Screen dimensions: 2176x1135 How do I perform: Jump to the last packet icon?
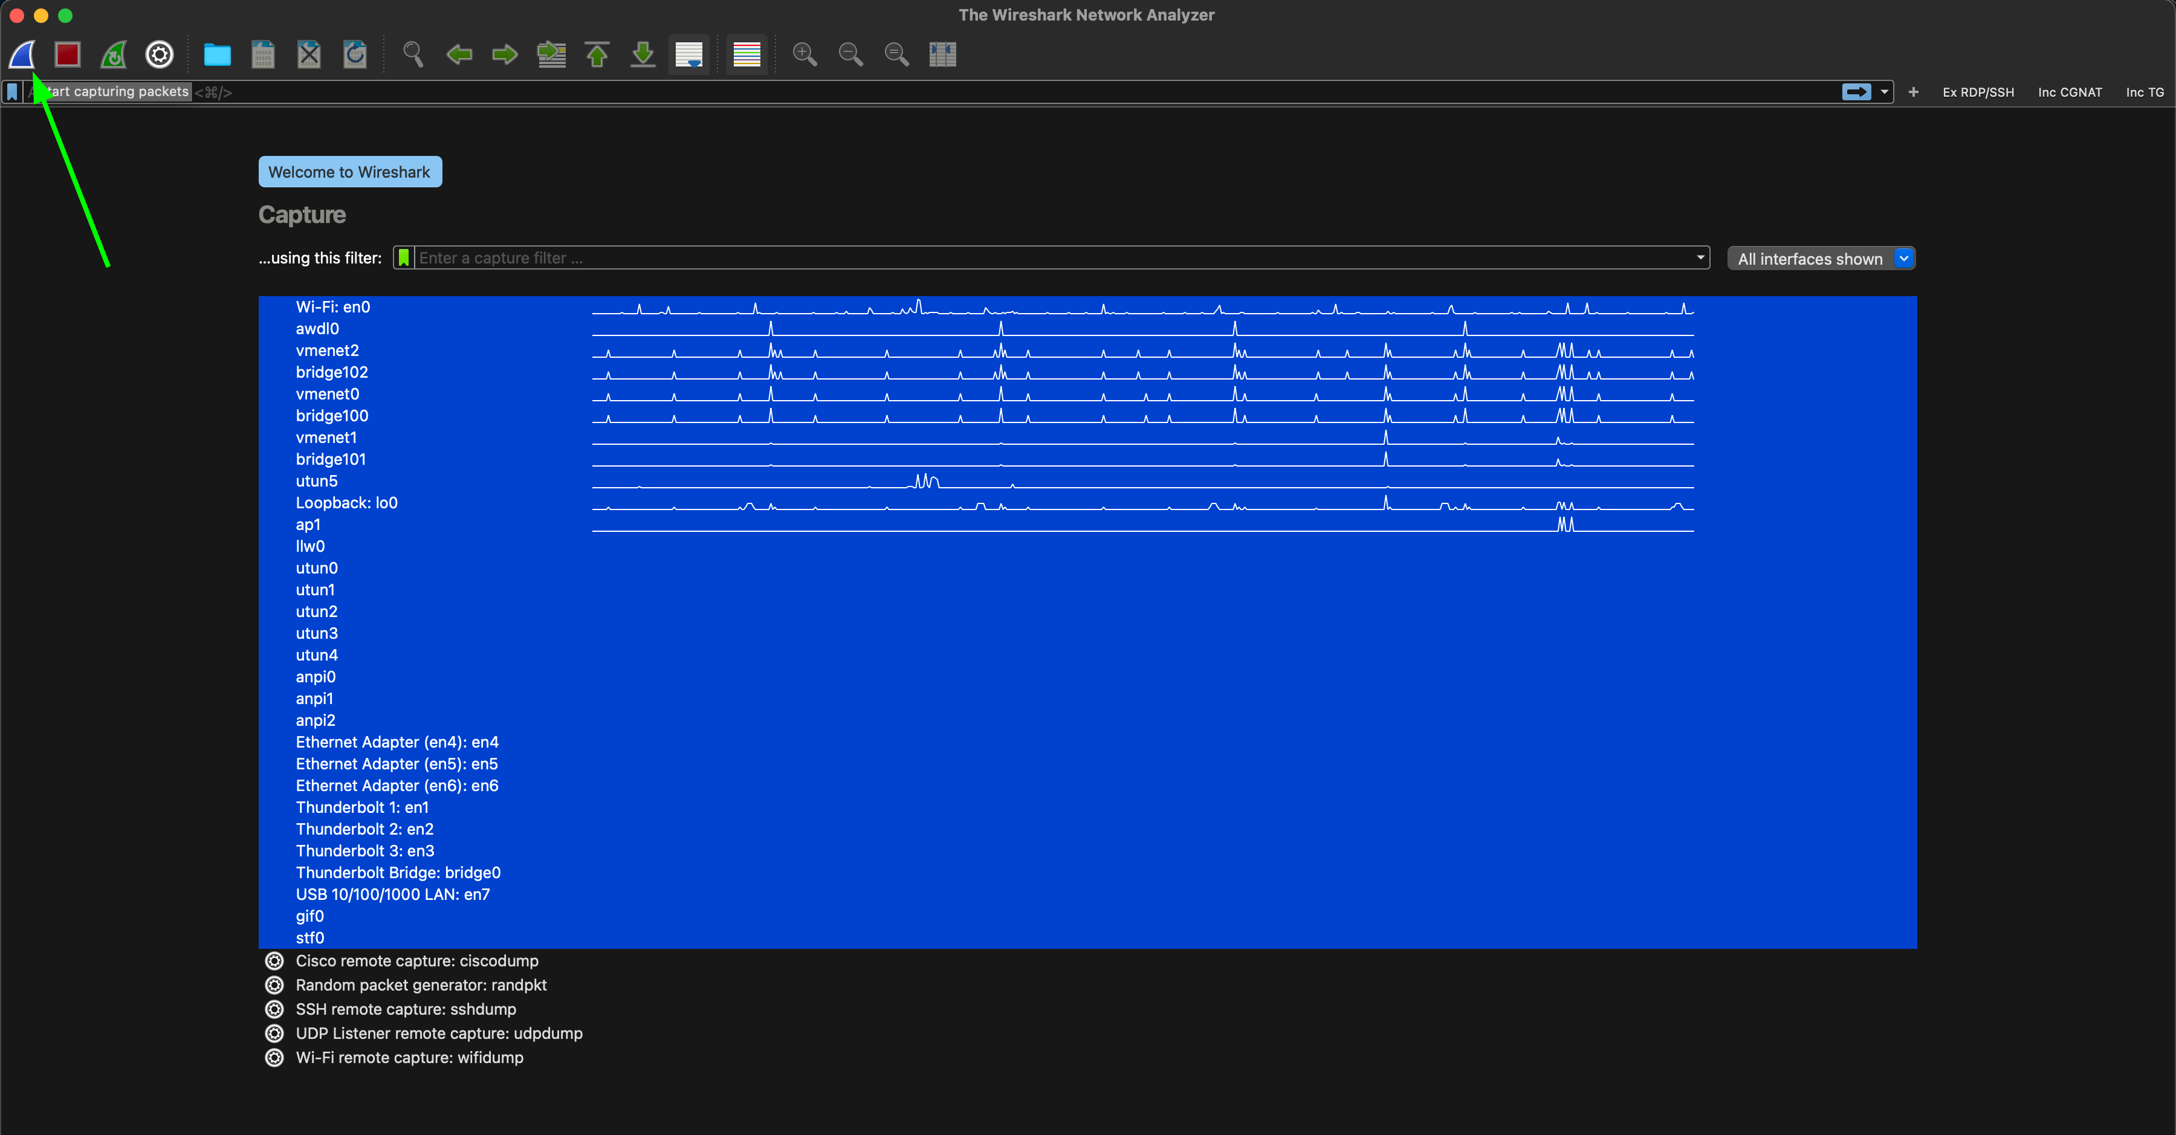(x=643, y=55)
